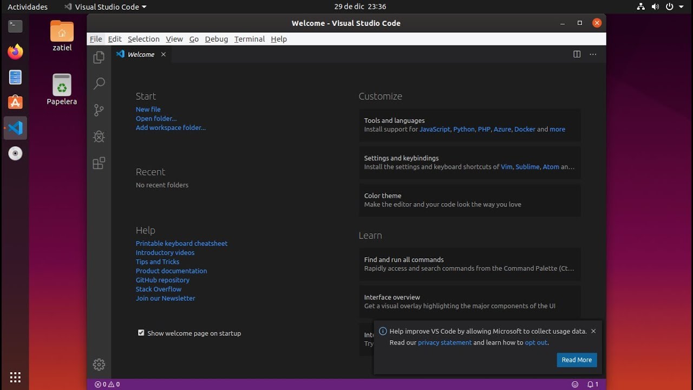
Task: Open the Terminal menu
Action: point(250,39)
